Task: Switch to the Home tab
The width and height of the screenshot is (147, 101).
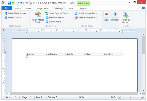Action: coord(18,8)
